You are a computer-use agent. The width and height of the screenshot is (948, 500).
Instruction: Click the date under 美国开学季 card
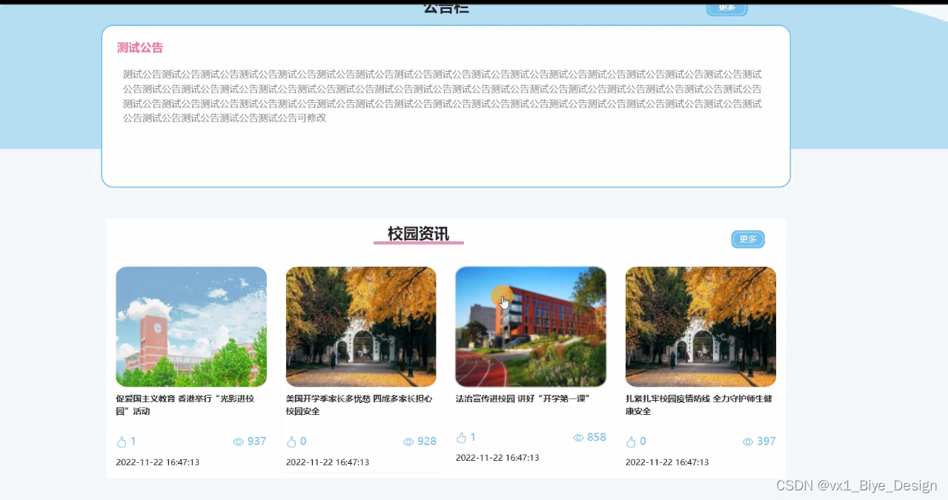pyautogui.click(x=328, y=462)
